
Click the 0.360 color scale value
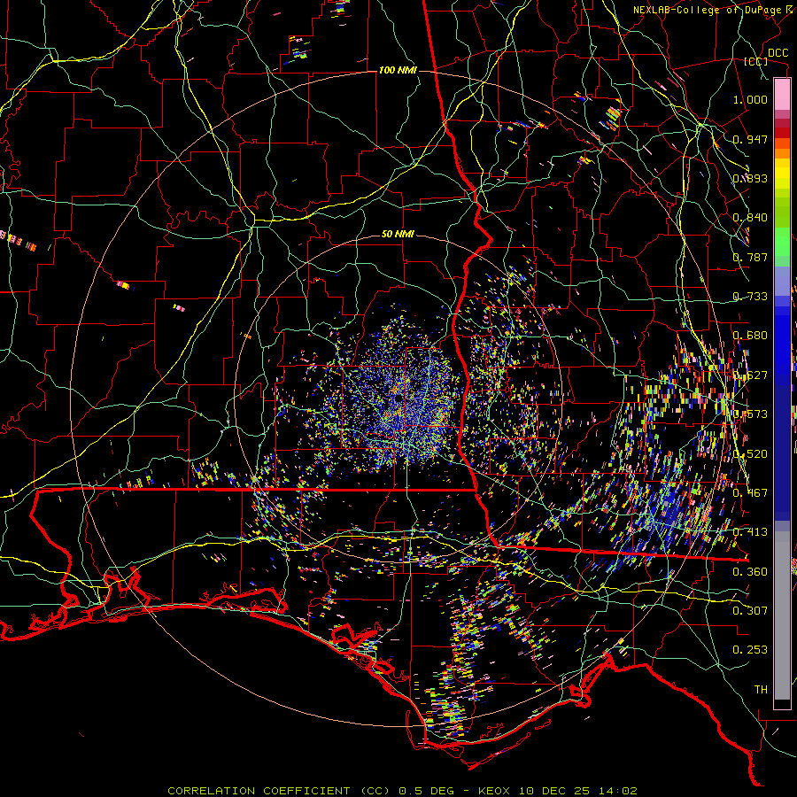click(x=750, y=572)
